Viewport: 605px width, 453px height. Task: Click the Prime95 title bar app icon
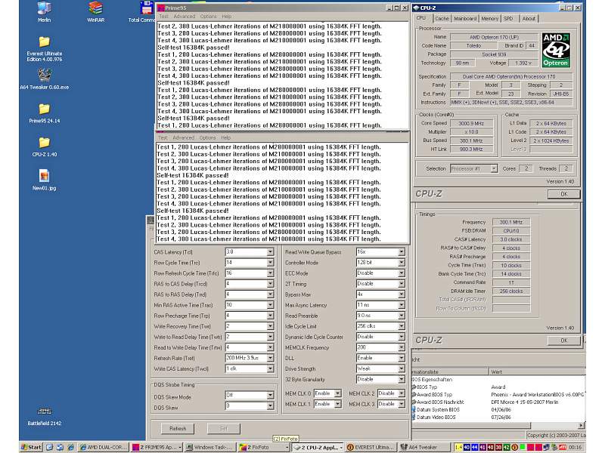click(161, 8)
